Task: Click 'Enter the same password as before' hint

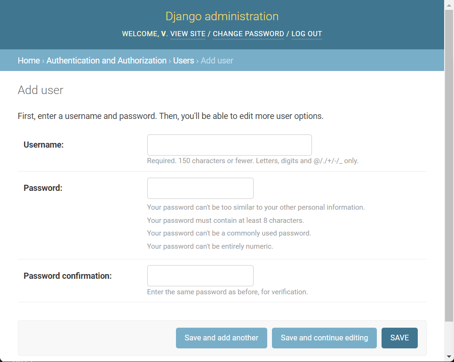Action: tap(227, 292)
